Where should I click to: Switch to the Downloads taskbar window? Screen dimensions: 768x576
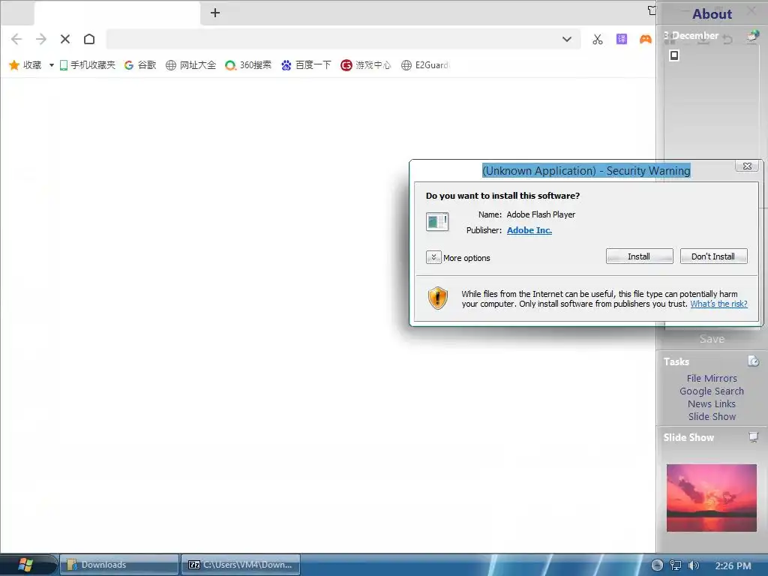point(119,565)
